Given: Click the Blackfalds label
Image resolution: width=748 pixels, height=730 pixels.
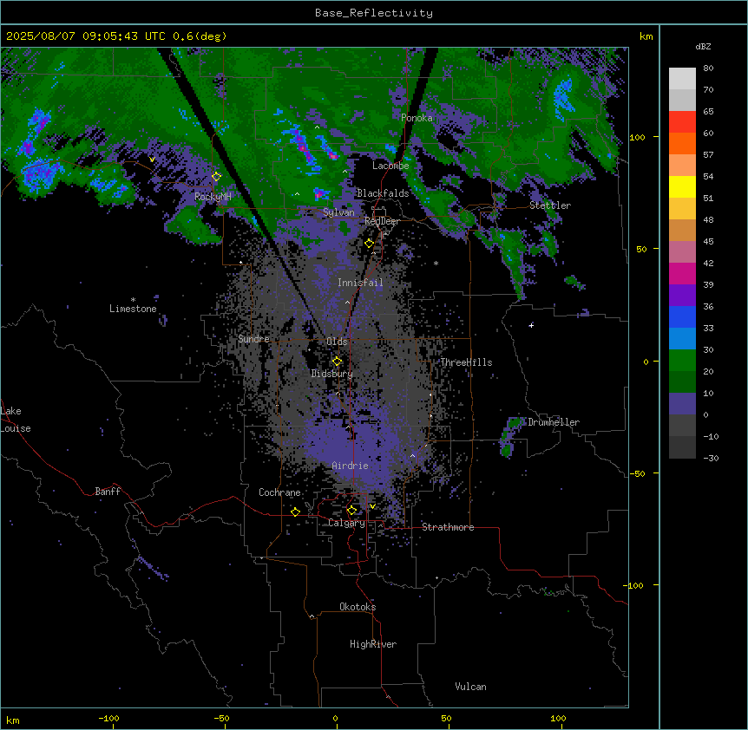Looking at the screenshot, I should click(x=383, y=193).
